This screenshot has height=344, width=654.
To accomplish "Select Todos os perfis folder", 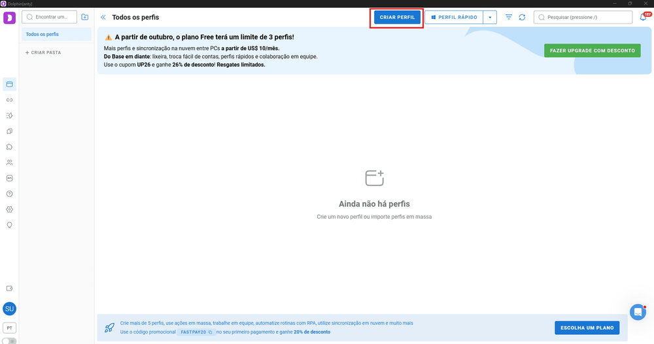I will pyautogui.click(x=56, y=34).
